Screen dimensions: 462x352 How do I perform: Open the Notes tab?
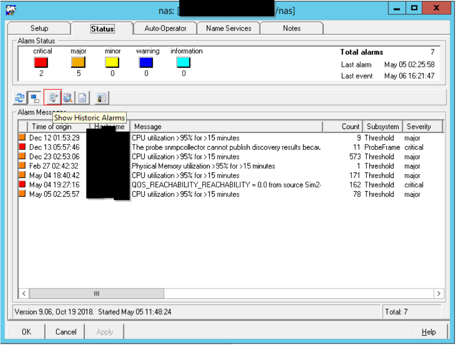point(291,28)
